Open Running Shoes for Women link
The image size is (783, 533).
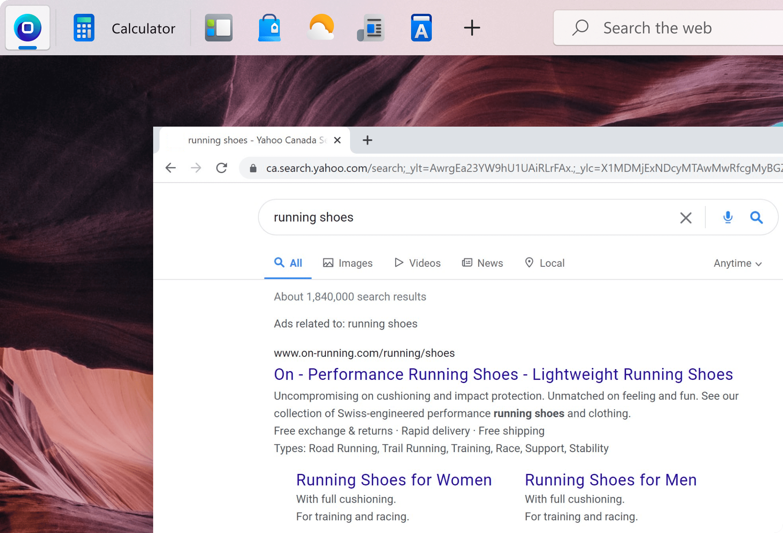point(394,480)
